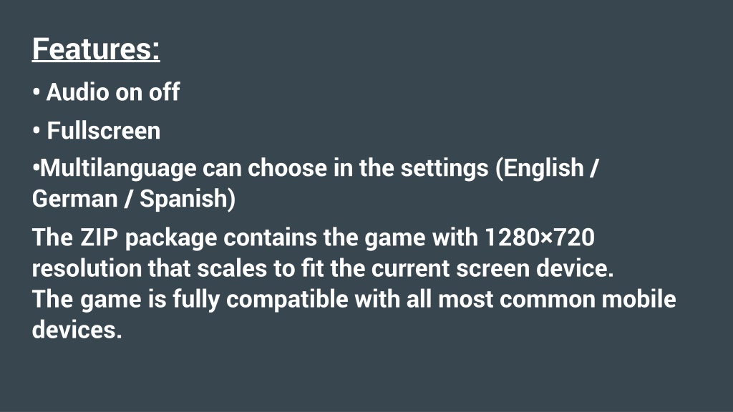Click the word Multilanguage
The width and height of the screenshot is (733, 412).
(x=118, y=169)
